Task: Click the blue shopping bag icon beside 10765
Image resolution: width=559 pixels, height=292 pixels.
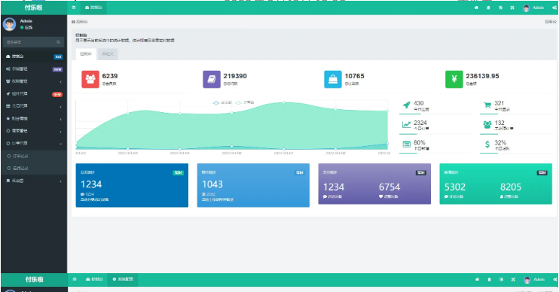Action: 333,79
